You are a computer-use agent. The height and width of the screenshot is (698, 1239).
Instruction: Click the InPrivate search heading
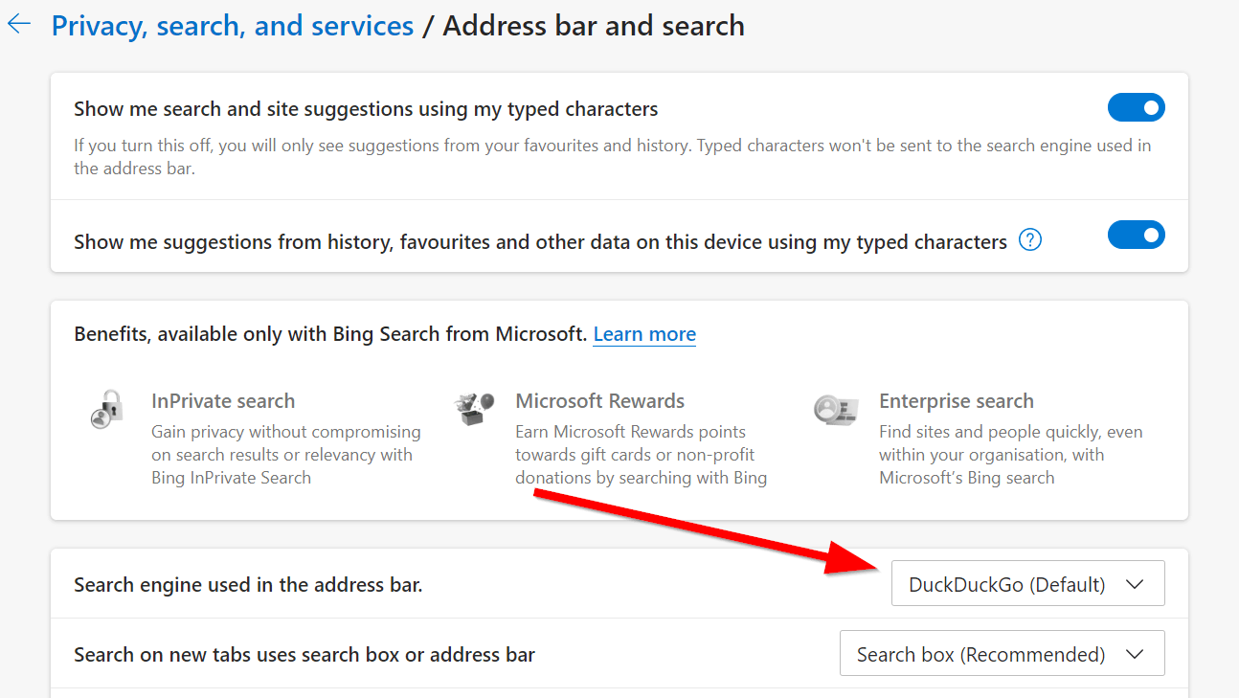[x=223, y=401]
